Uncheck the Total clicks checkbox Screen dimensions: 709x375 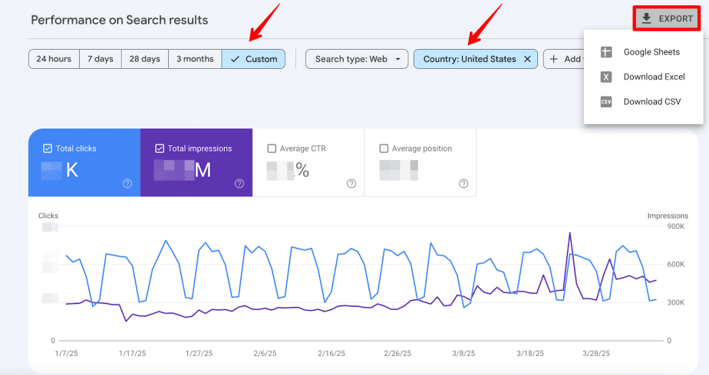click(x=48, y=148)
